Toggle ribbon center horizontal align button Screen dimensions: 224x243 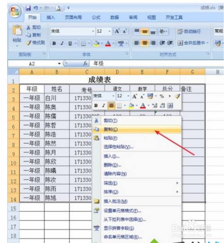pos(145,43)
